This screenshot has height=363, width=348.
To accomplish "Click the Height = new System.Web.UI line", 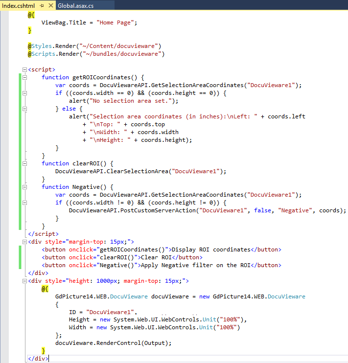I will pos(158,320).
